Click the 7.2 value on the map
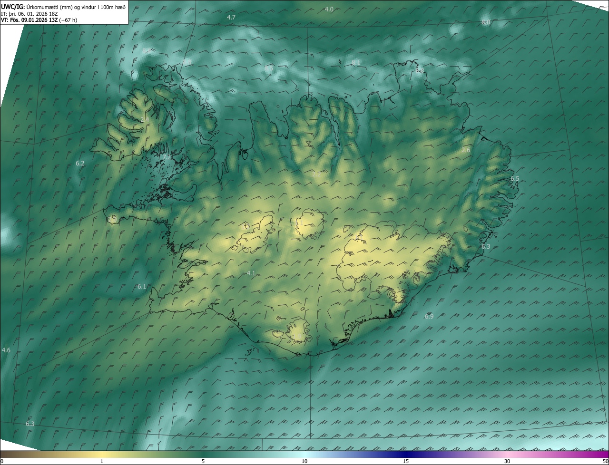The height and width of the screenshot is (465, 609). (167, 157)
